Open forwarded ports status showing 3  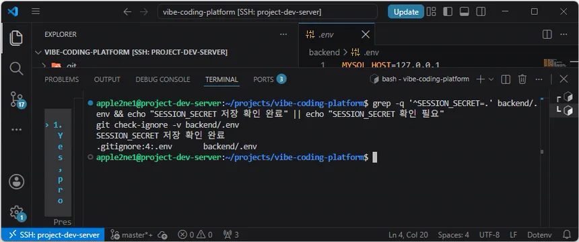pos(231,235)
